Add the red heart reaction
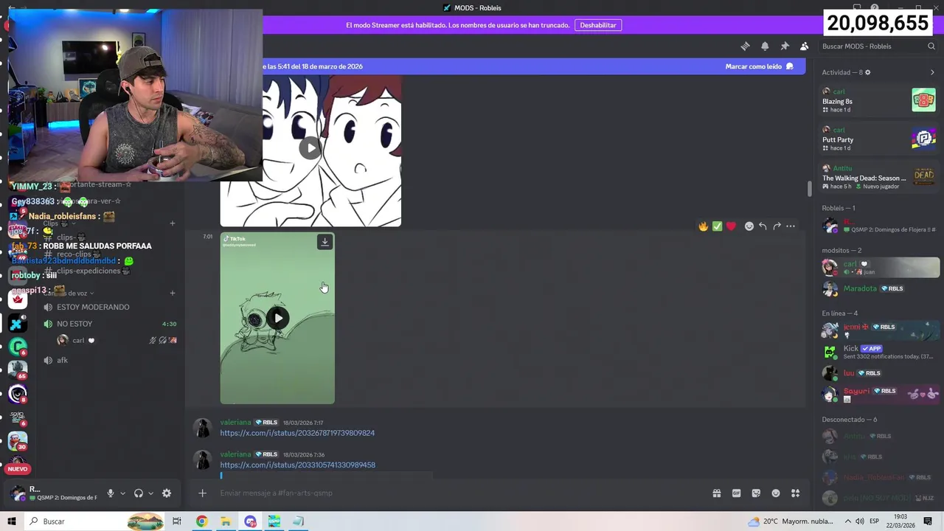 pyautogui.click(x=731, y=226)
